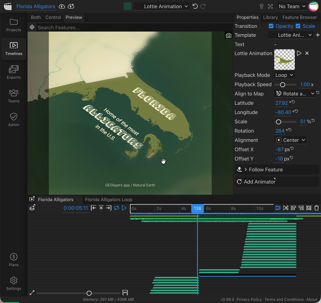Open the No Team dropdown
Screen dimensions: 321x303
click(292, 6)
